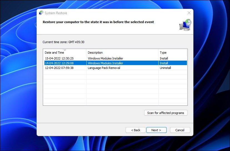
Task: Click the Uninstall type cell
Action: (x=165, y=68)
